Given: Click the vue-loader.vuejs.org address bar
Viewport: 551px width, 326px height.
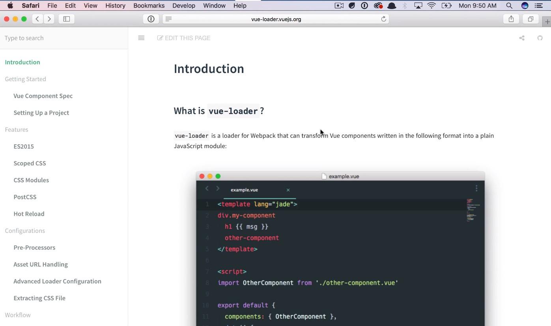Looking at the screenshot, I should pos(276,19).
